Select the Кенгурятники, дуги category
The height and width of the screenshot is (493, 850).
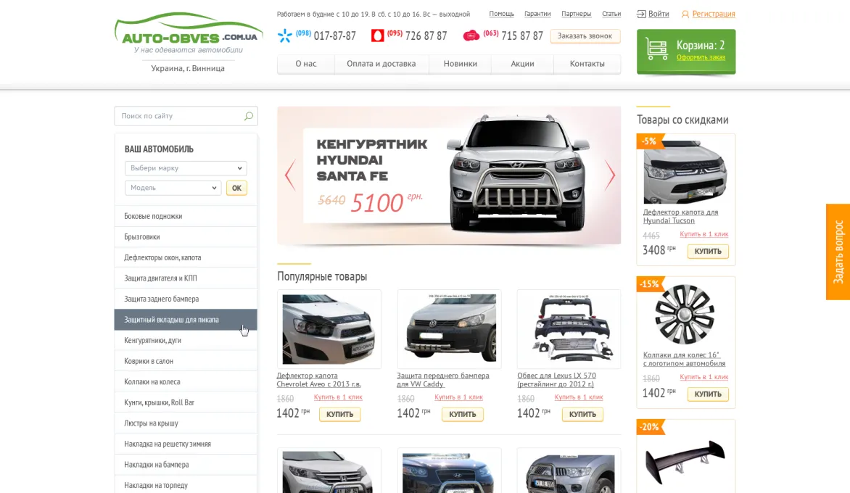(186, 340)
